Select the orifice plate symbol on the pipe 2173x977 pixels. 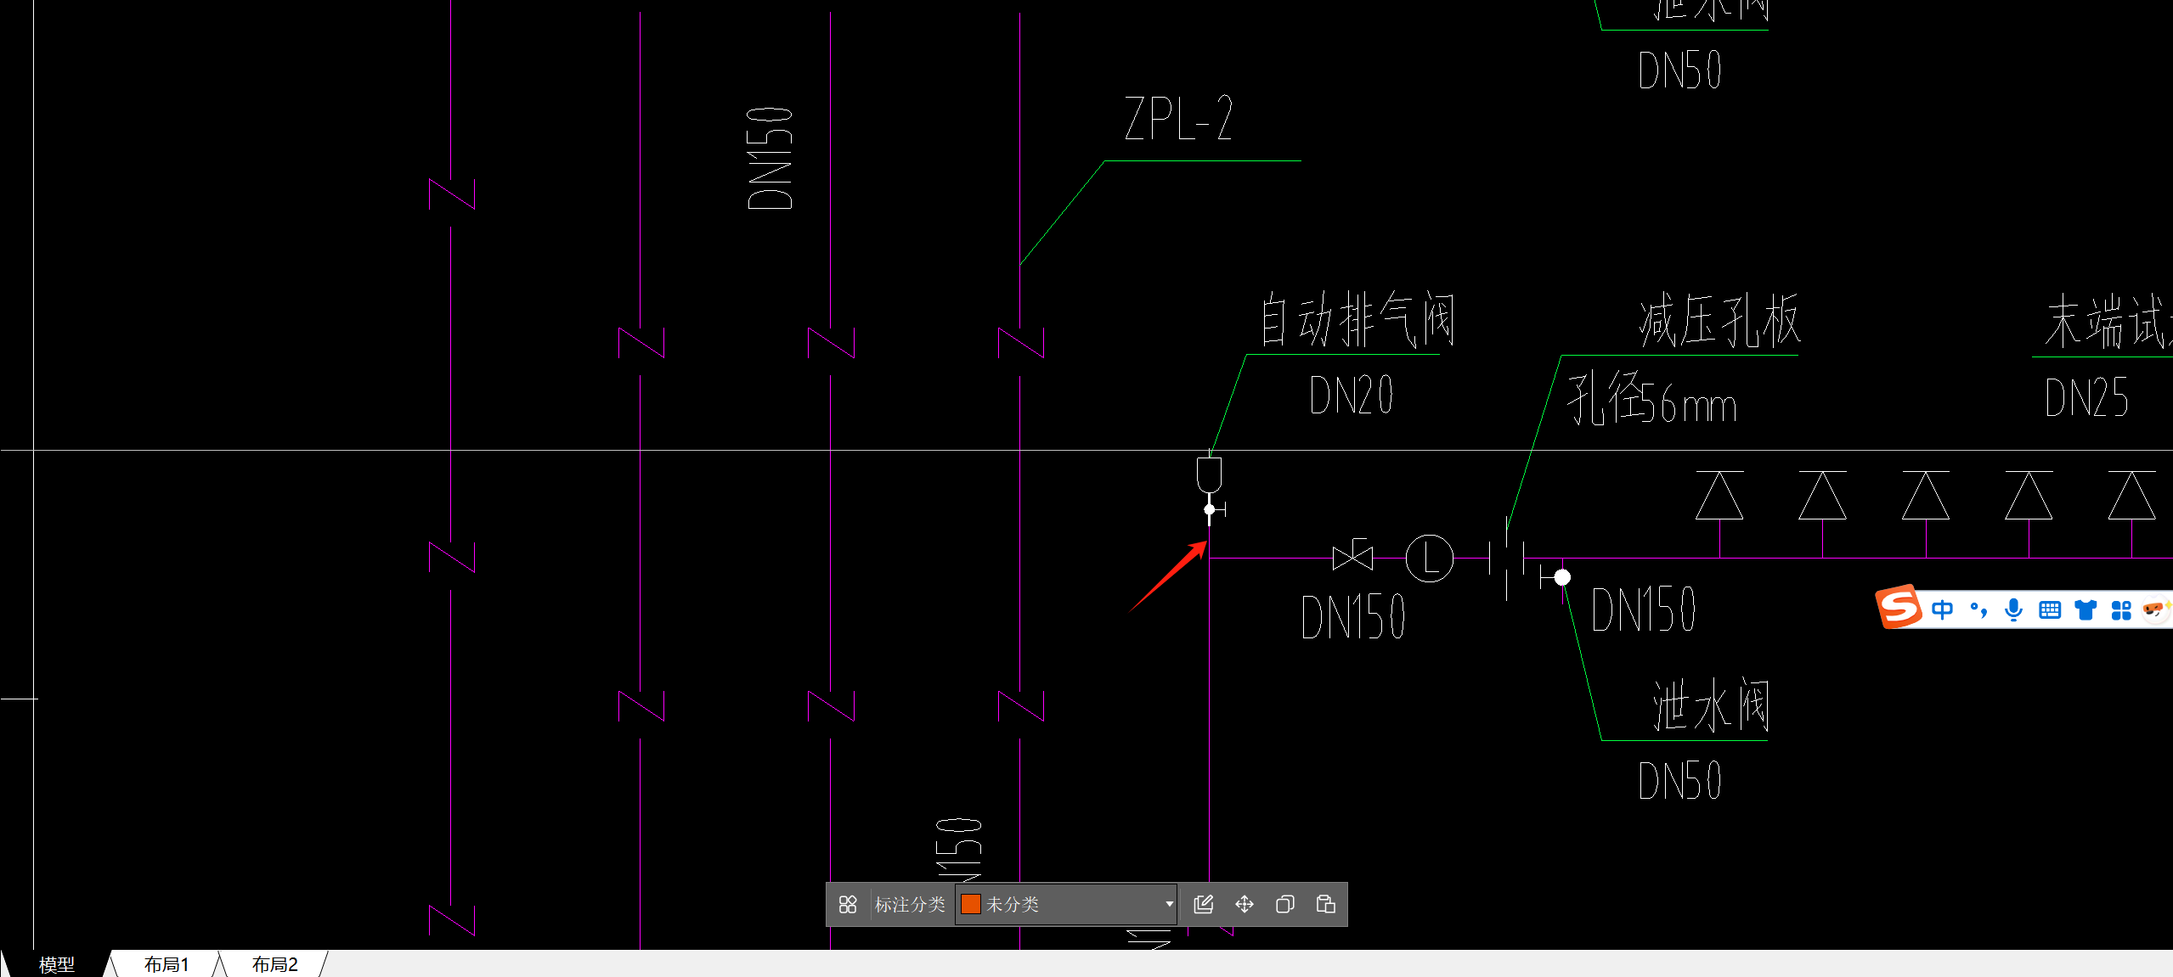(1507, 559)
